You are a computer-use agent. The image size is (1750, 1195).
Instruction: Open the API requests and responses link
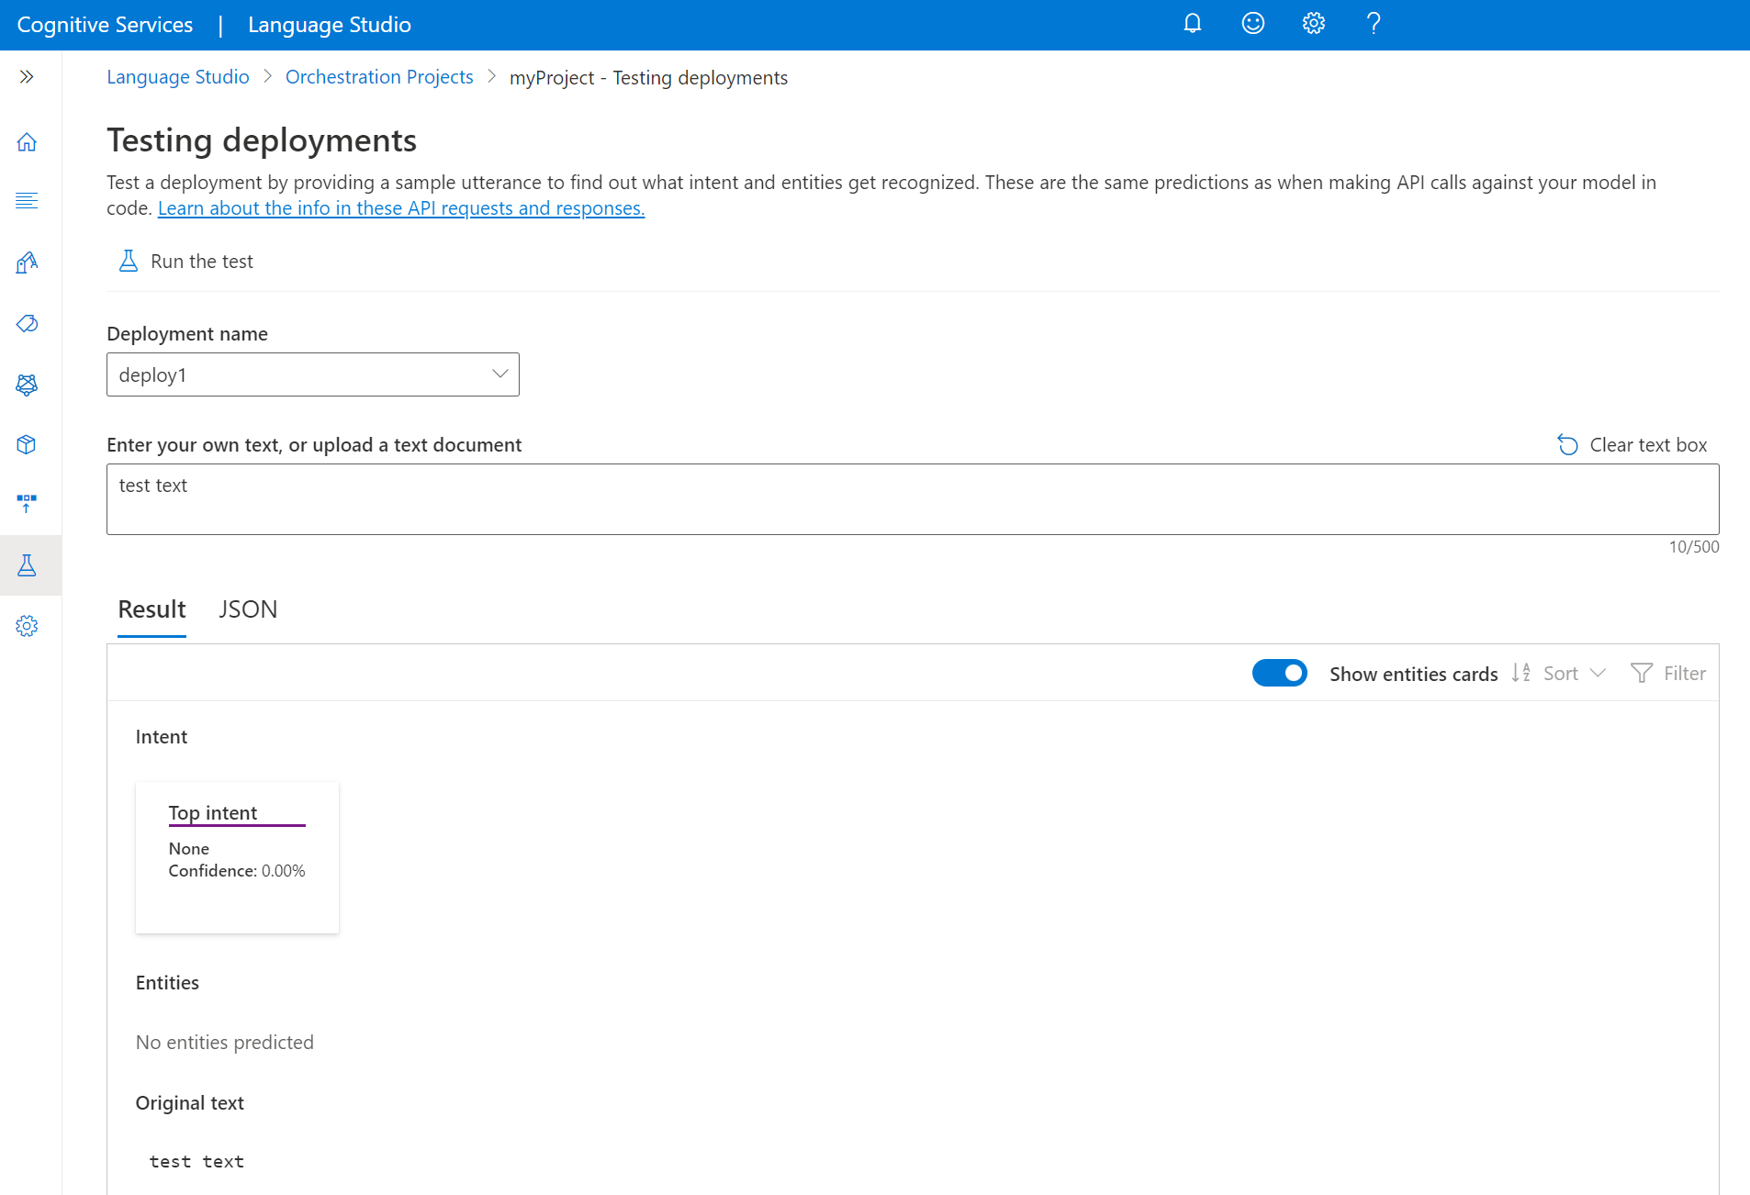[x=401, y=208]
